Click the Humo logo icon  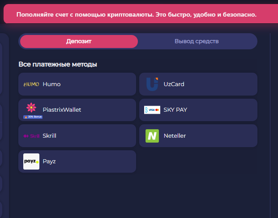[x=31, y=84]
